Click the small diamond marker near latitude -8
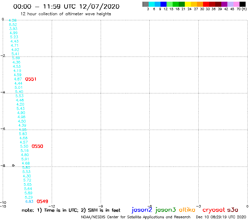The width and height of the screenshot is (250, 220). [14, 166]
